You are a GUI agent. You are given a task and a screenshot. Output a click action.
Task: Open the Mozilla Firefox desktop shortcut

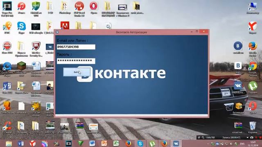tap(253, 49)
